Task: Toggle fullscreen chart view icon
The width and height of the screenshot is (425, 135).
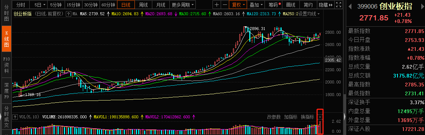Action: click(338, 4)
